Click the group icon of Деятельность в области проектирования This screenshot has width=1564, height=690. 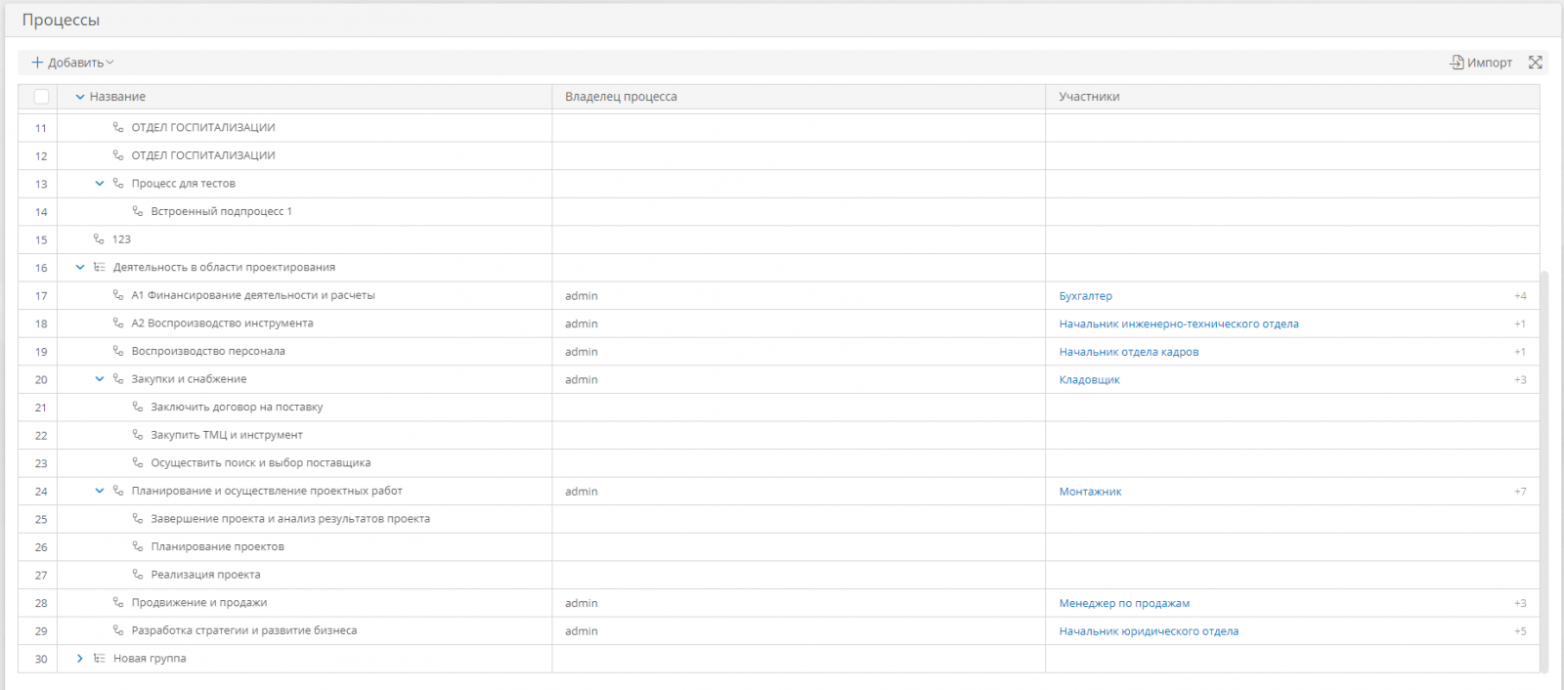99,267
